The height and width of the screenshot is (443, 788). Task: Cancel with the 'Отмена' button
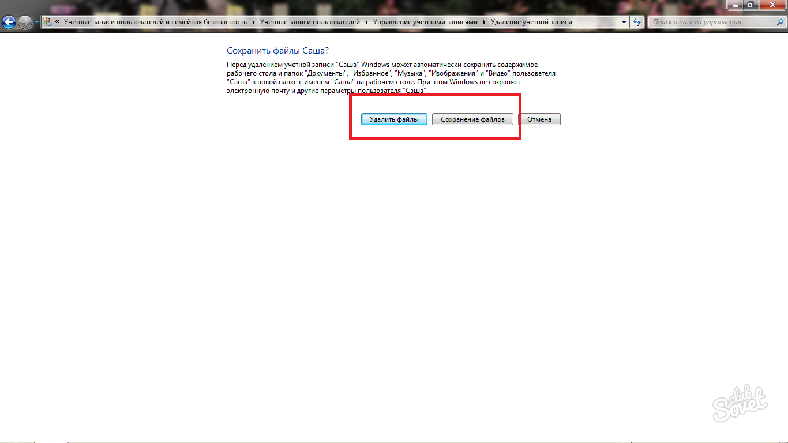point(539,119)
